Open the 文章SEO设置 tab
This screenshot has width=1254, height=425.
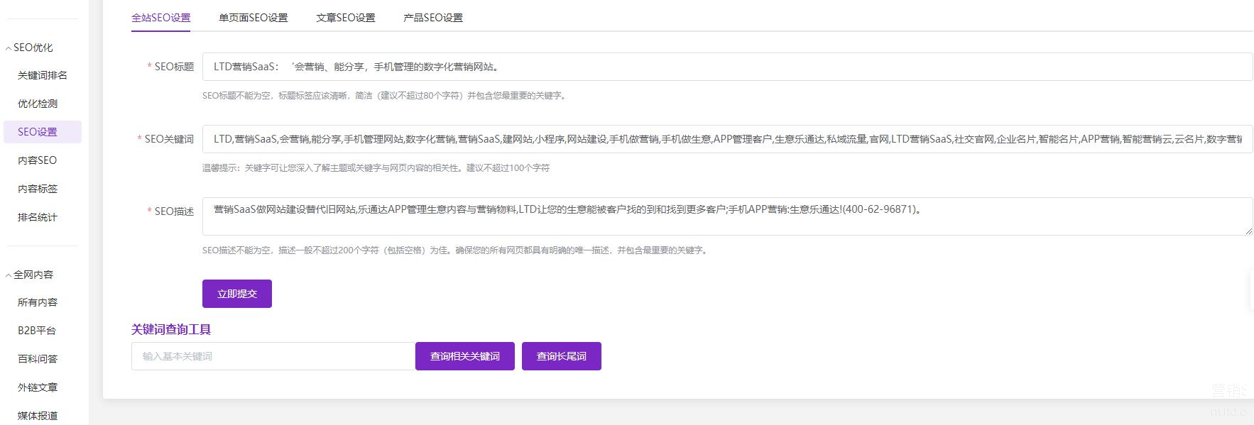click(346, 18)
